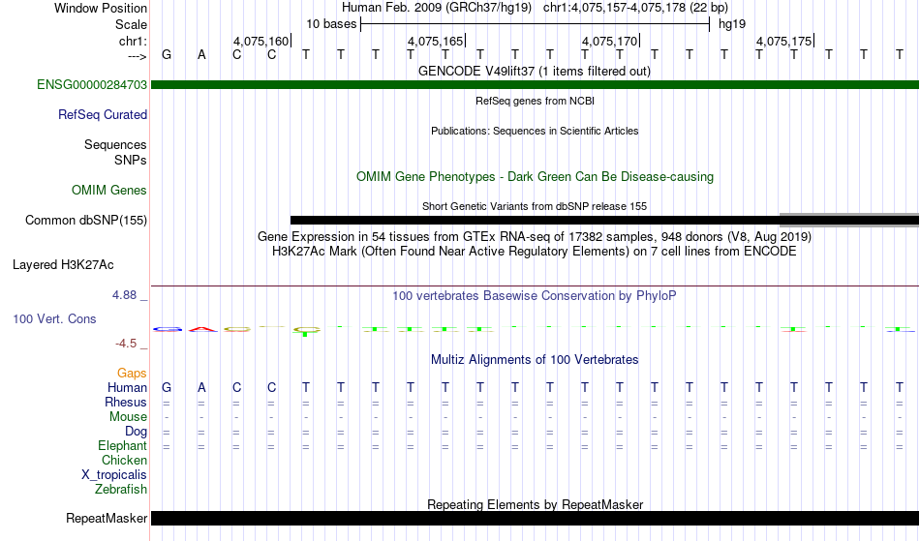This screenshot has height=541, width=920.
Task: Click the chr1: ruler label
Action: tap(134, 41)
